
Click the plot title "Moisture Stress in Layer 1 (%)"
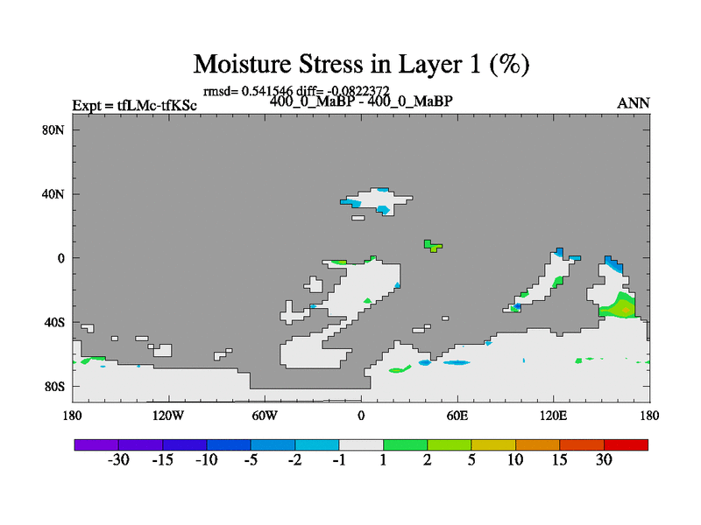(361, 64)
